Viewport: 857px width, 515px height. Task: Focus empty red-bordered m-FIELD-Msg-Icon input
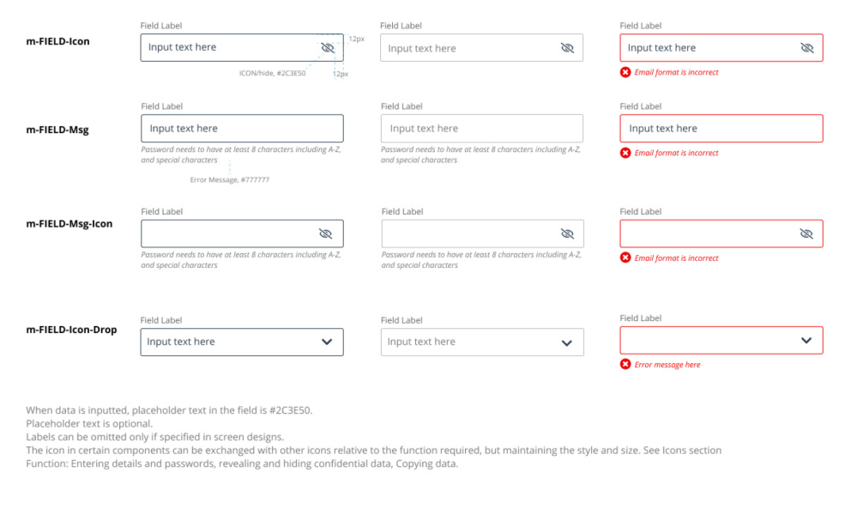click(721, 233)
